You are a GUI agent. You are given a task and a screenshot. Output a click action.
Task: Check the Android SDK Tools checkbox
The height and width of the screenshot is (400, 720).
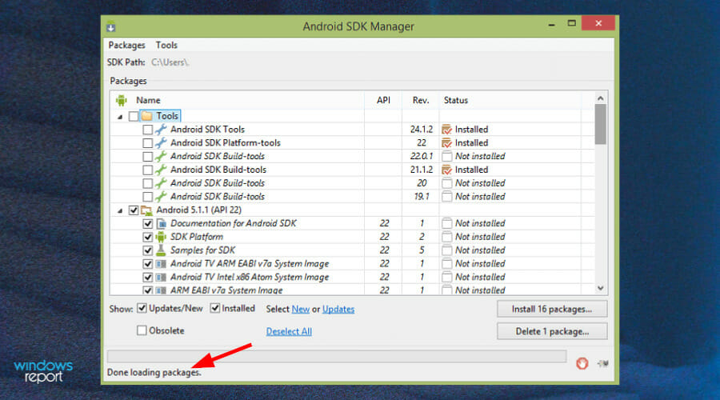click(x=147, y=130)
